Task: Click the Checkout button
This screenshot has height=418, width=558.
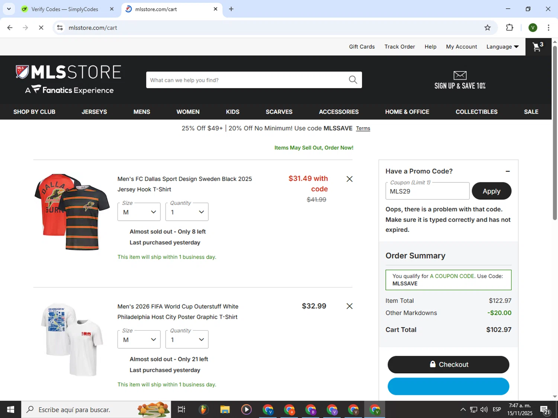Action: (x=448, y=364)
